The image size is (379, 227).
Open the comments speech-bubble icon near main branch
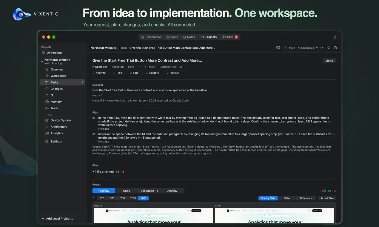pos(278,48)
